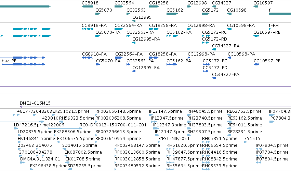Viewport: 291px width, 171px height.
Task: Click the CG5172-RD transcript label
Action: coord(214,39)
